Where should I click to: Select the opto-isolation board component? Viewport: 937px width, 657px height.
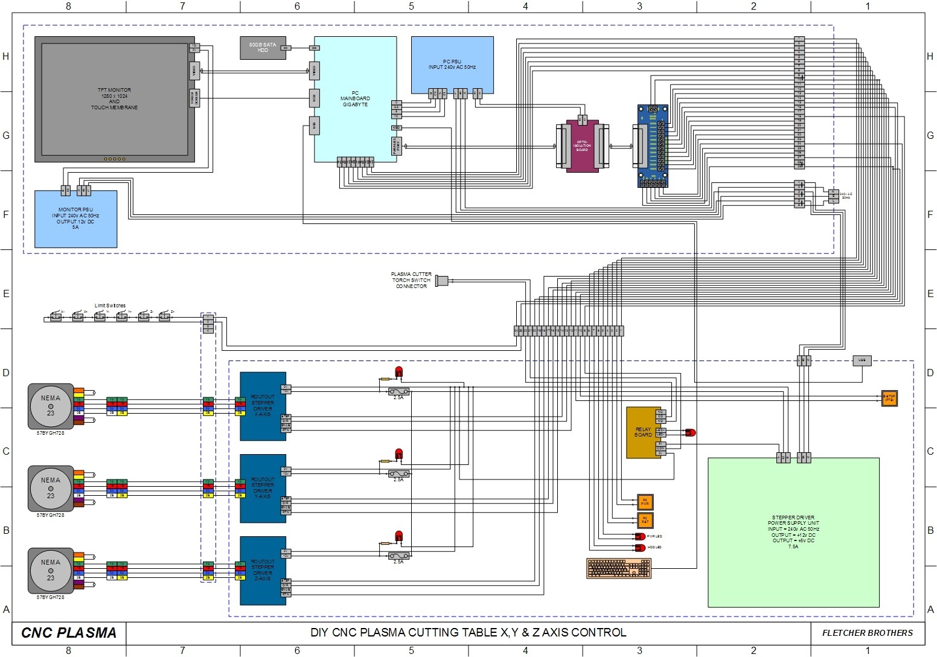(x=582, y=146)
